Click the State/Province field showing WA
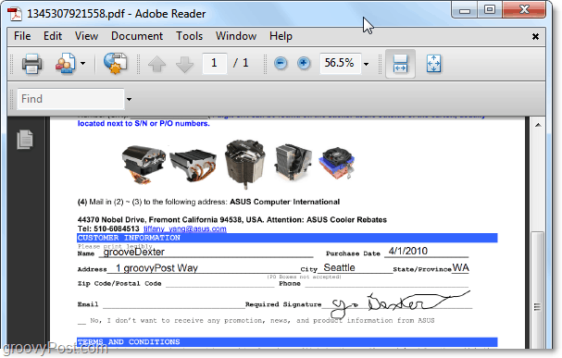This screenshot has width=562, height=358. (460, 267)
